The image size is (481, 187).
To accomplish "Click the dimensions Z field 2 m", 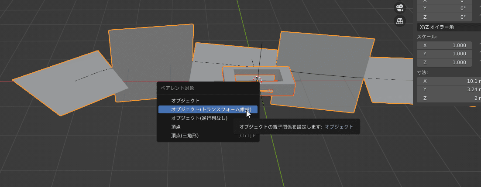I will click(x=449, y=98).
